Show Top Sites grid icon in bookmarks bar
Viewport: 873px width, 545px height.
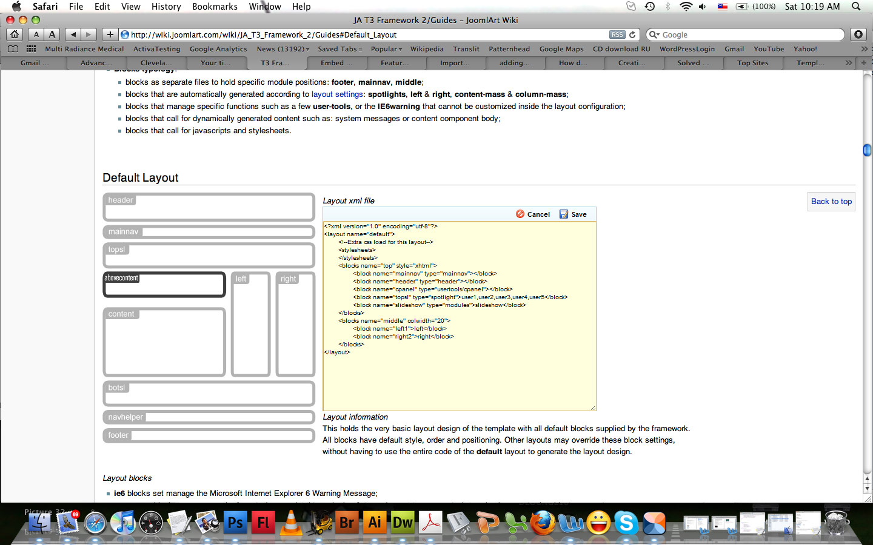[31, 49]
